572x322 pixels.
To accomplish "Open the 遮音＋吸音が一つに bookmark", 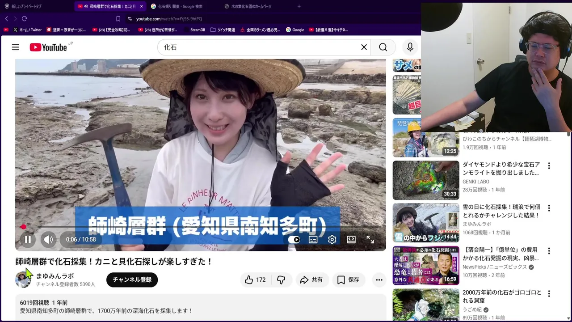I will tap(66, 30).
